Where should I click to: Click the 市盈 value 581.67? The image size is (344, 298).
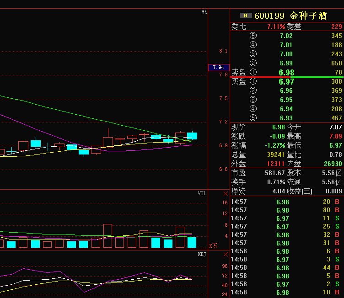pyautogui.click(x=274, y=173)
